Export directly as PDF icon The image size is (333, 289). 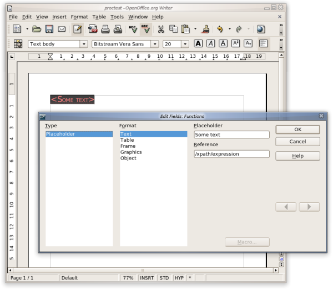[93, 29]
